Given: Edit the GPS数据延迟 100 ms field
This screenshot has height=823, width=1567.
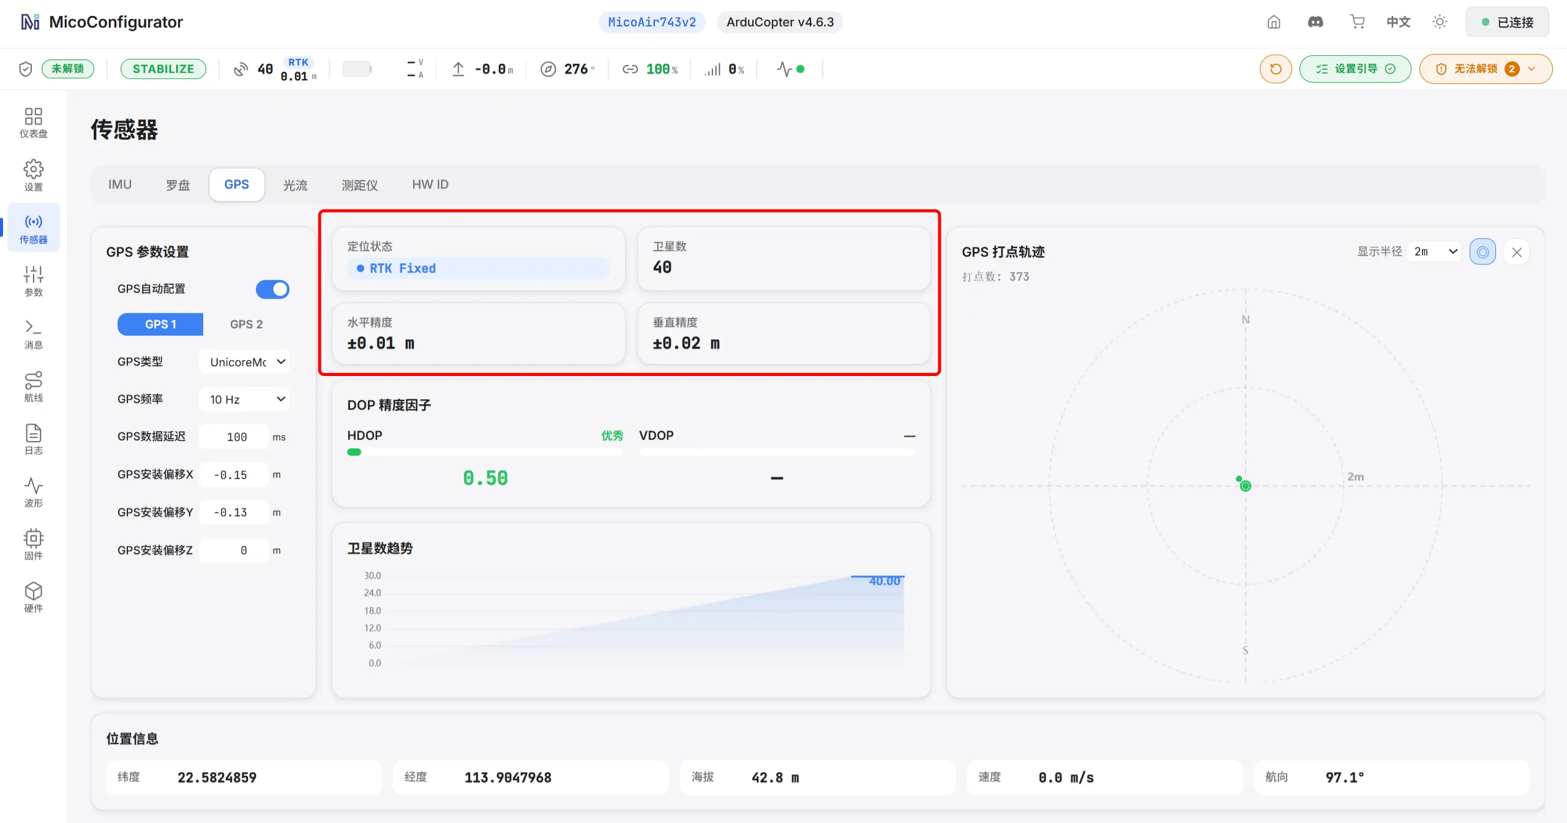Looking at the screenshot, I should coord(234,437).
